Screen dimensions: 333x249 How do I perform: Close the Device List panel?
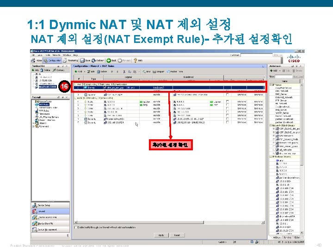tap(67, 66)
